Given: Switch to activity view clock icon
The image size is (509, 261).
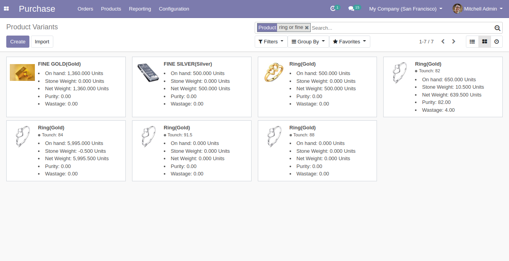Looking at the screenshot, I should click(x=496, y=41).
